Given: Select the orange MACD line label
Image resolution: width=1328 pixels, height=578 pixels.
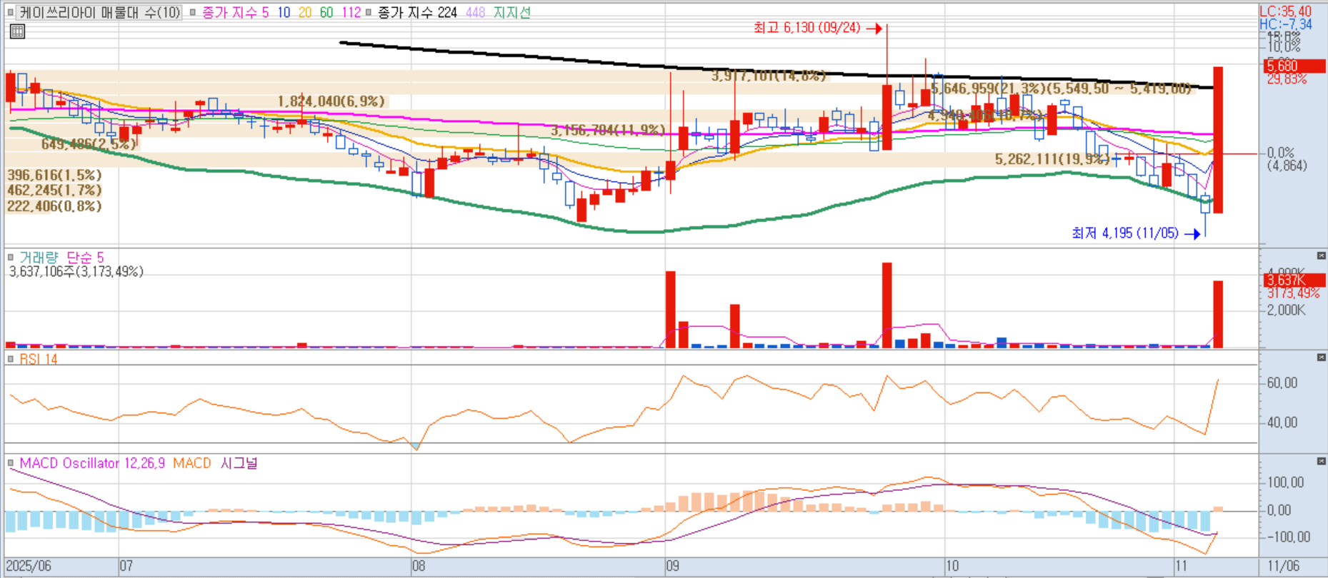Looking at the screenshot, I should click(192, 463).
